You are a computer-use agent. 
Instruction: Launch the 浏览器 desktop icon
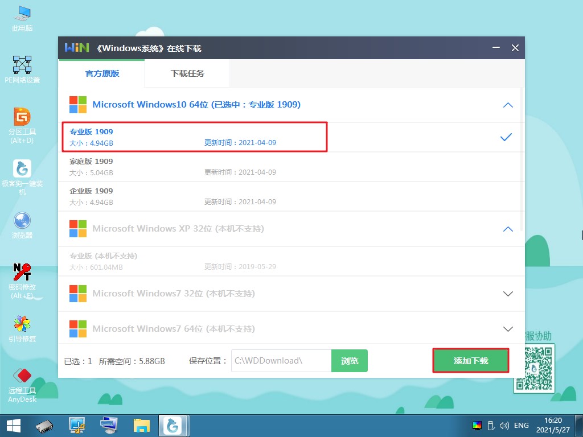[x=22, y=225]
